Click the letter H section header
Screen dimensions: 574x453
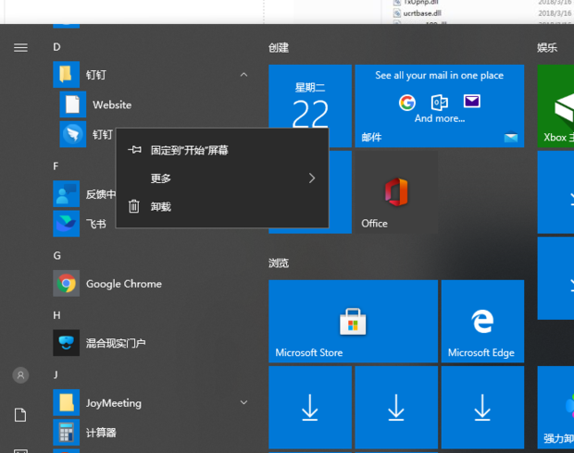click(56, 315)
